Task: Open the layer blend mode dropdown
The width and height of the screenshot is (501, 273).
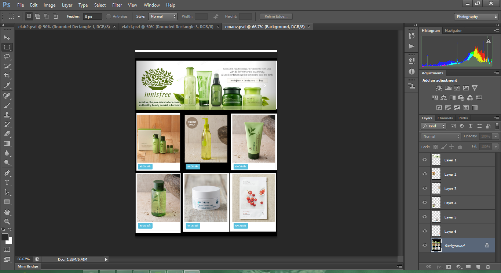Action: (x=441, y=136)
